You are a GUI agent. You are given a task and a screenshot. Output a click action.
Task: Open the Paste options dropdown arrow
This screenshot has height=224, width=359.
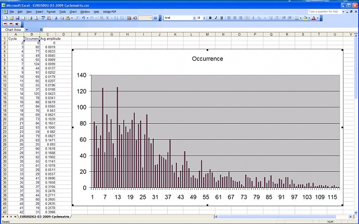[x=72, y=18]
